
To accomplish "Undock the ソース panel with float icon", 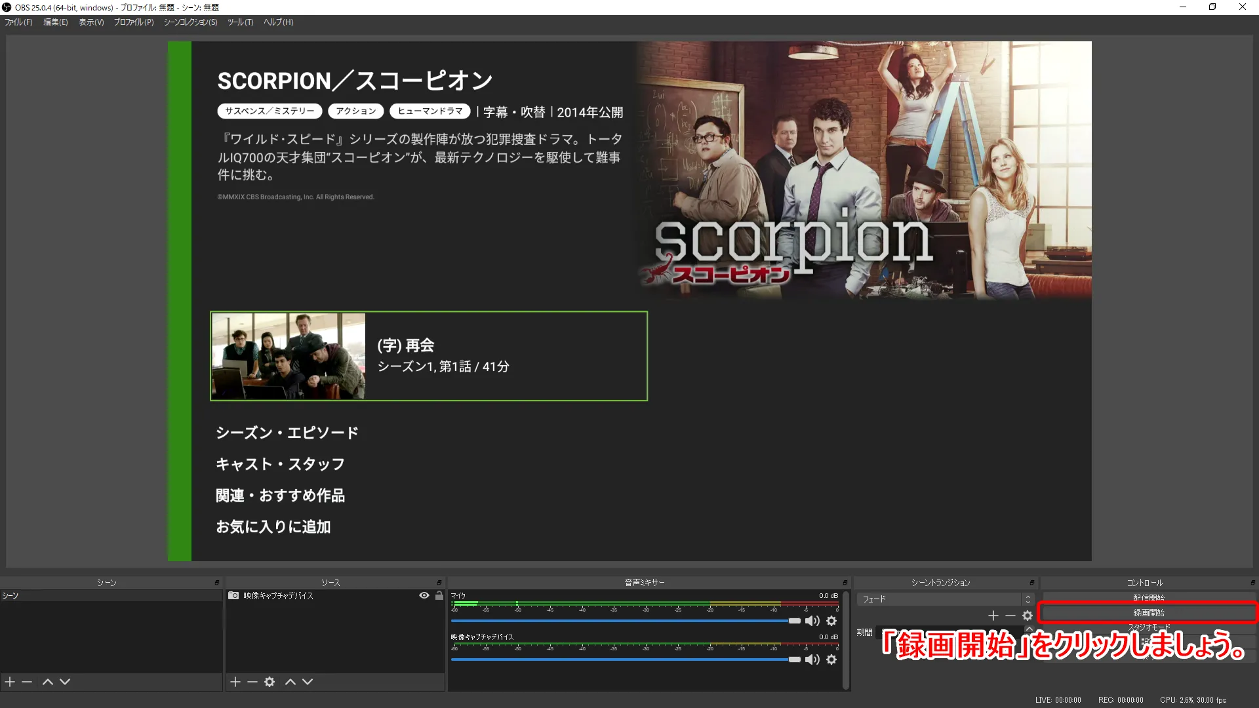I will point(439,582).
